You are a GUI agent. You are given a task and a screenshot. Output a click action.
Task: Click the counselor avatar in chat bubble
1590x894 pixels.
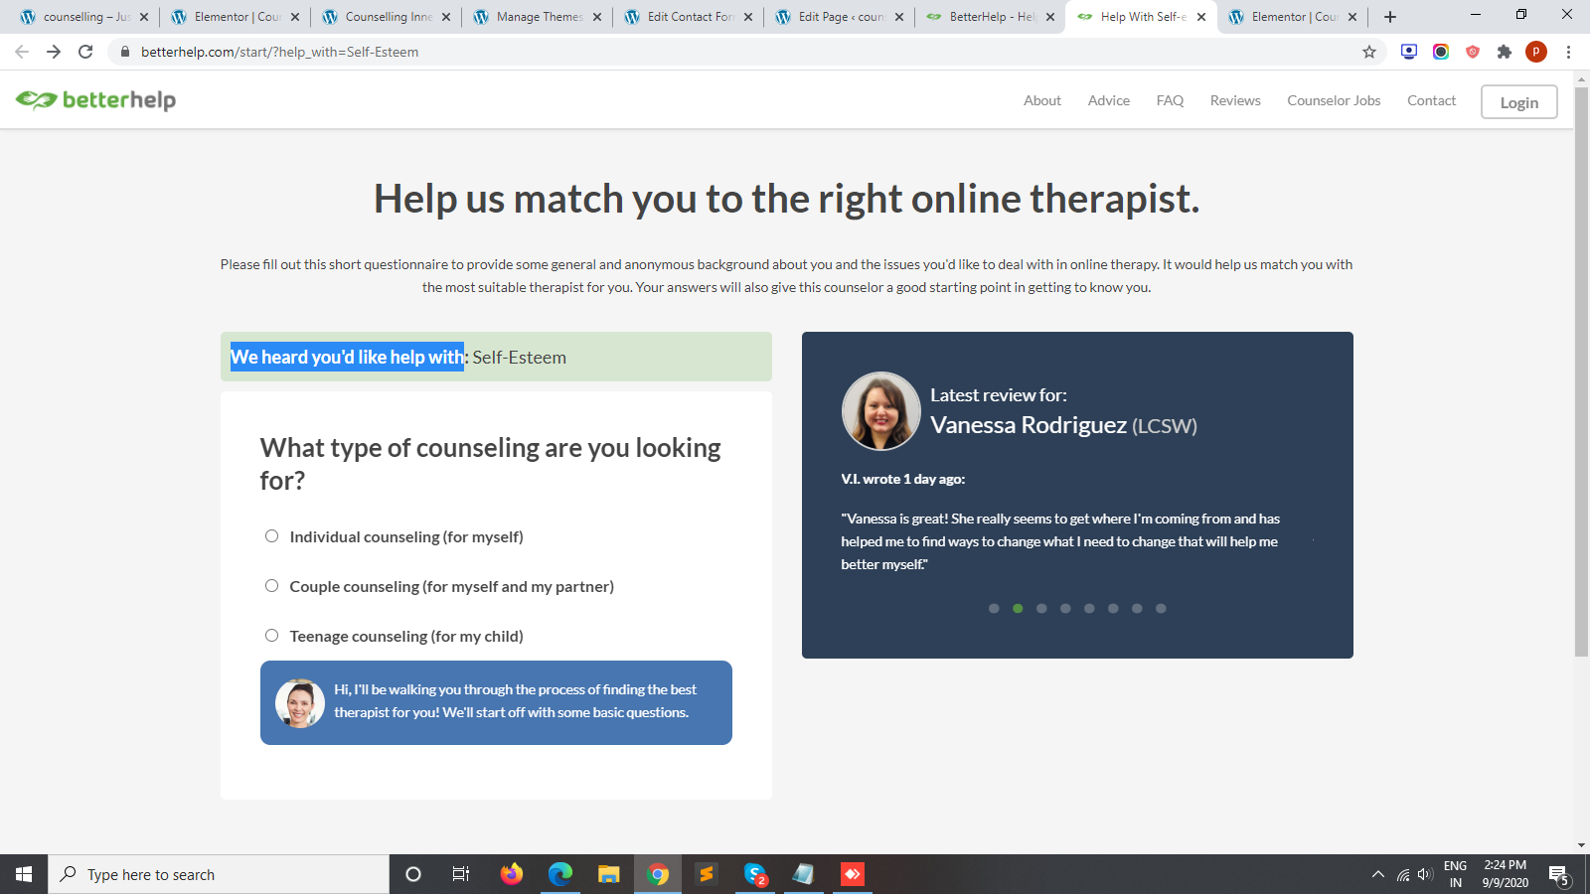[300, 703]
